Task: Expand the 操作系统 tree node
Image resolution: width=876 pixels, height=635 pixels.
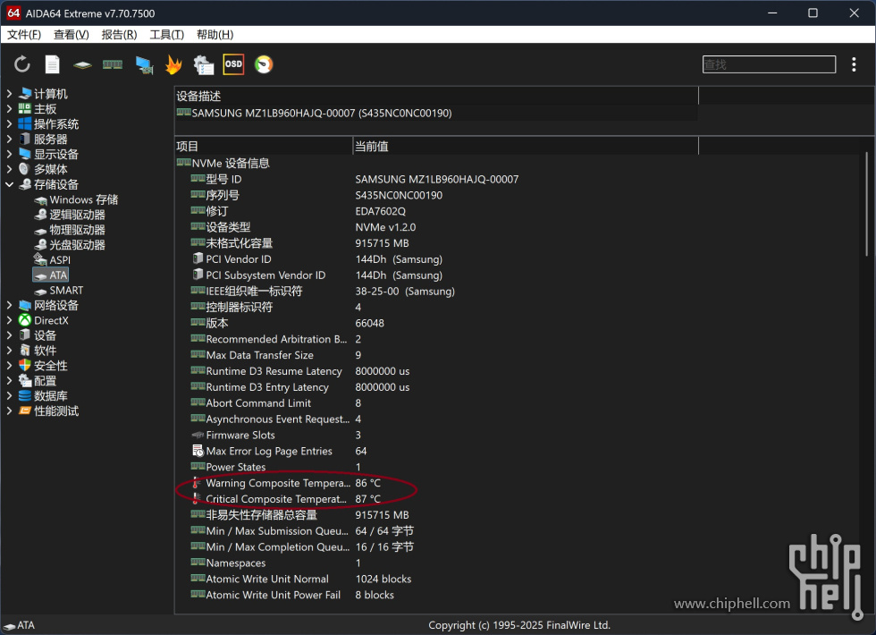Action: click(x=9, y=123)
